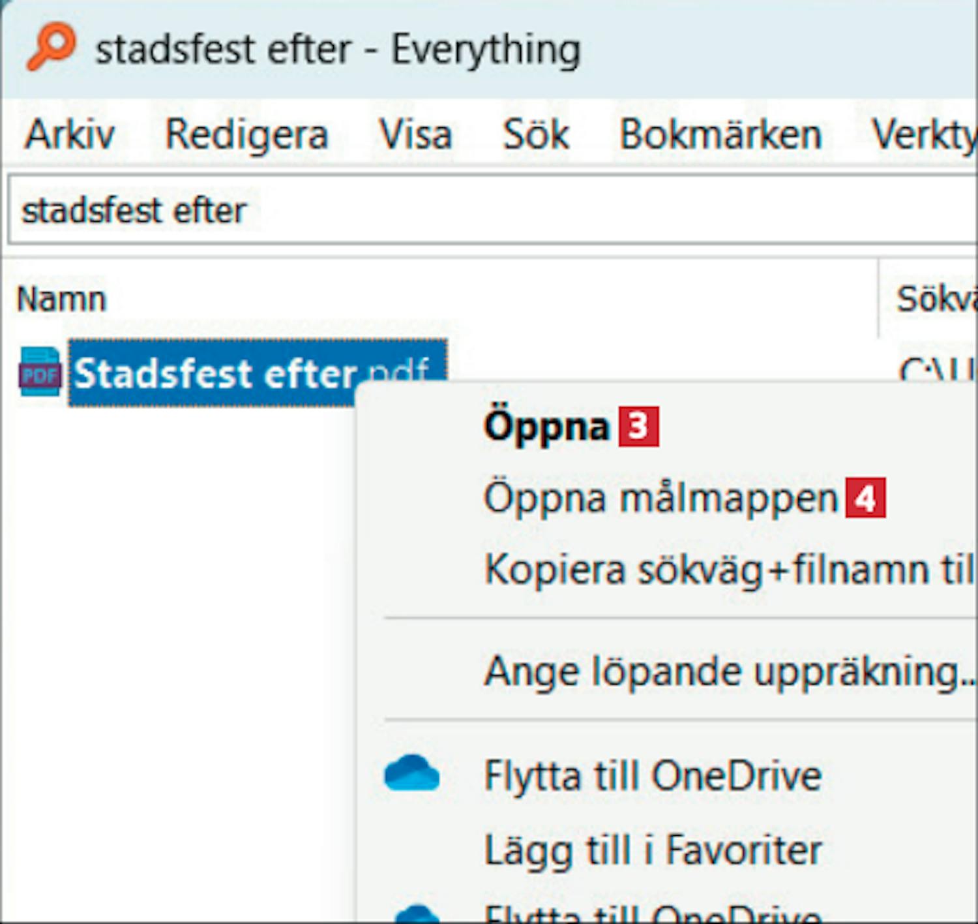Choose Lägg till i Favoriter
The width and height of the screenshot is (978, 924).
coord(653,850)
